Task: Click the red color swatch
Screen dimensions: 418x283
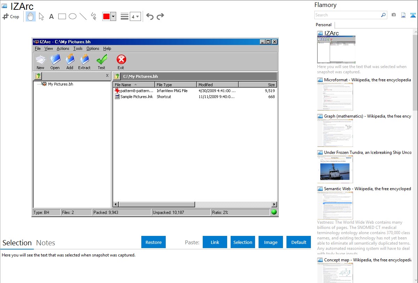Action: (106, 16)
